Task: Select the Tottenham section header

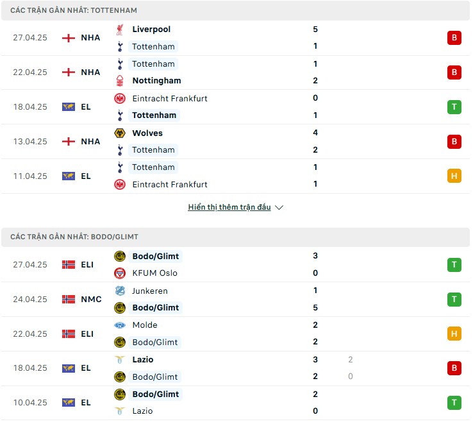Action: pos(235,10)
